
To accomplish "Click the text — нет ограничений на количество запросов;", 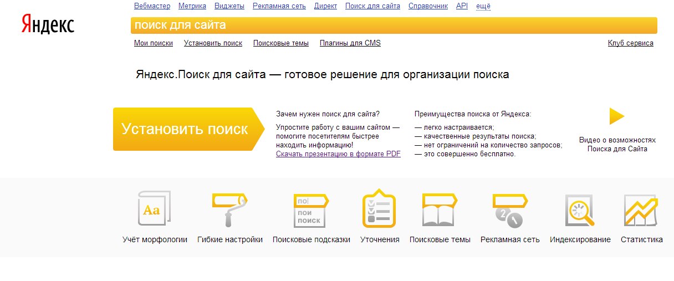I will pos(488,145).
